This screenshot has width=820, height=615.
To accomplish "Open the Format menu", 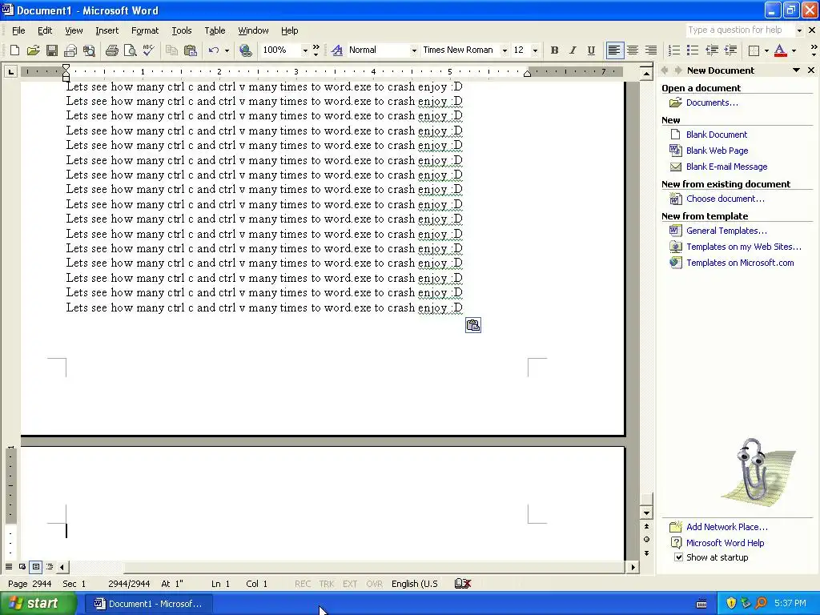I will point(145,30).
